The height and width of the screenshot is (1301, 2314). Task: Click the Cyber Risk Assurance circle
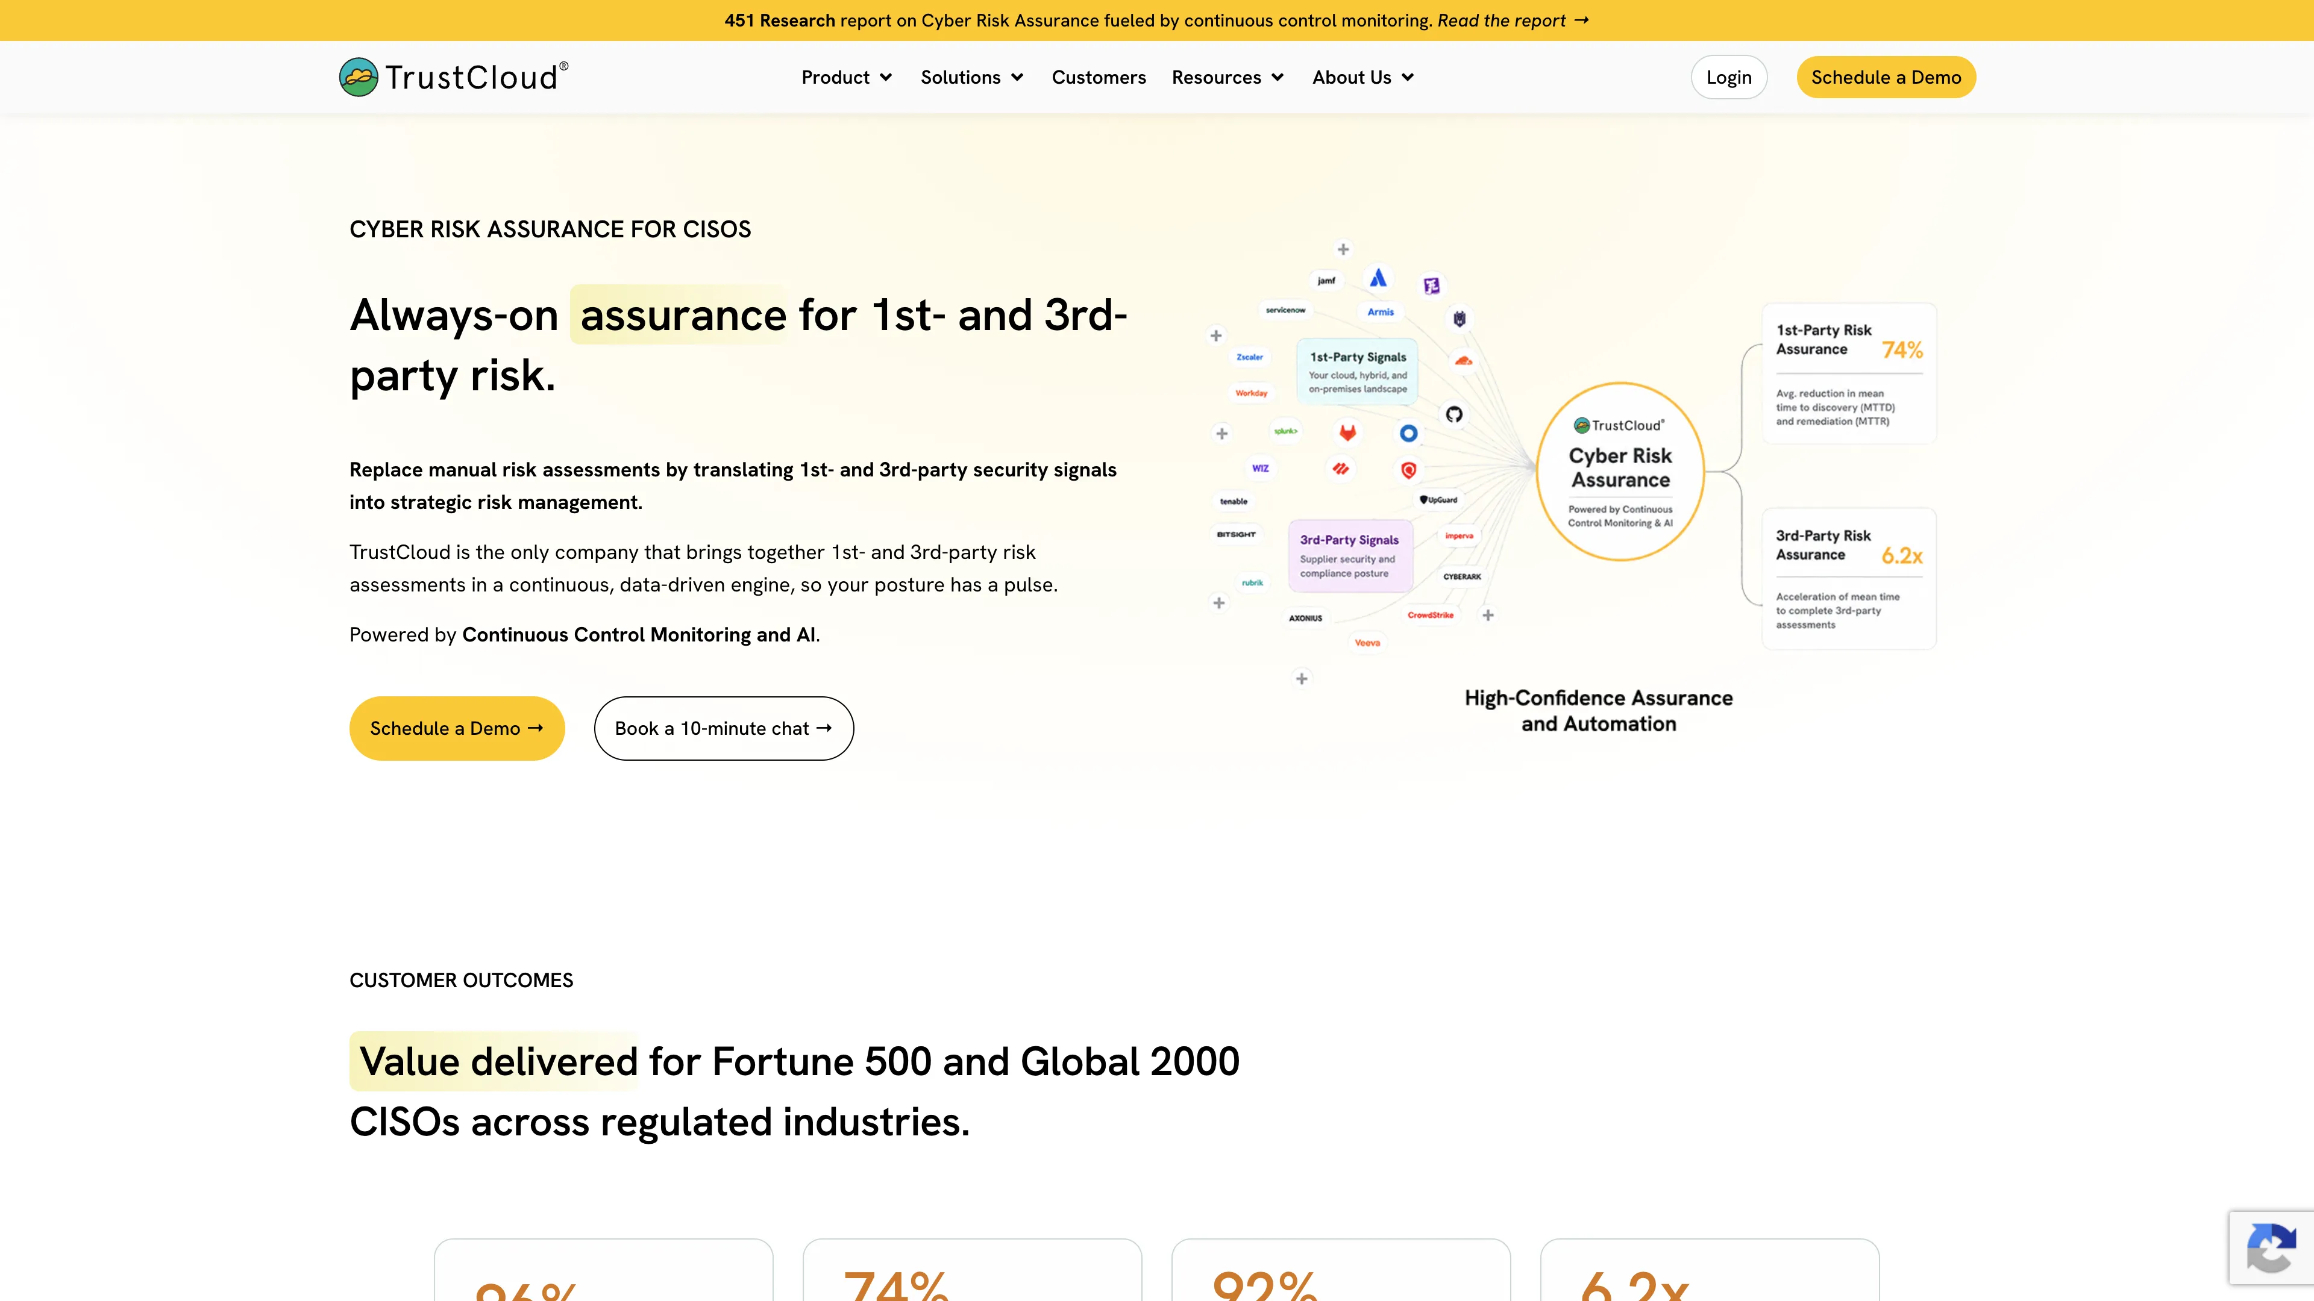click(x=1620, y=472)
